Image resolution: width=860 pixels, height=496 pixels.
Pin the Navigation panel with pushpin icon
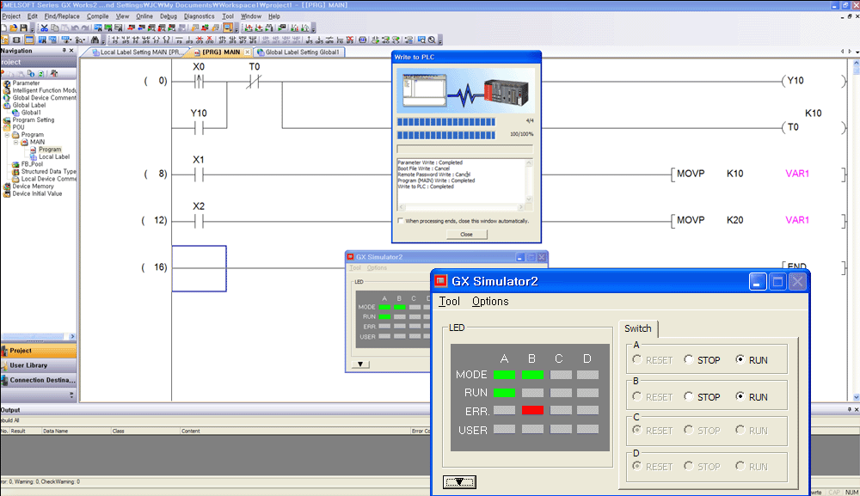tap(64, 51)
